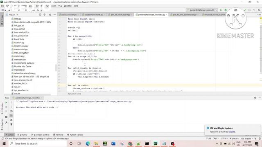
Task: Close the pentestchallenge_recon.txt.py editor tab
Action: (x=167, y=15)
